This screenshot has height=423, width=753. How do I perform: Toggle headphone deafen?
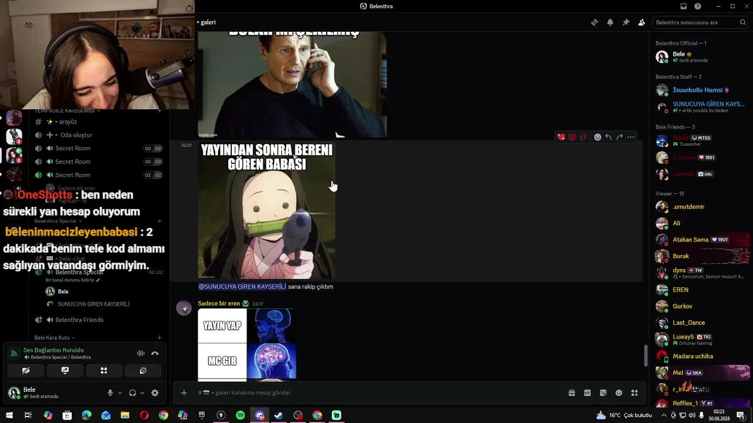tap(132, 393)
